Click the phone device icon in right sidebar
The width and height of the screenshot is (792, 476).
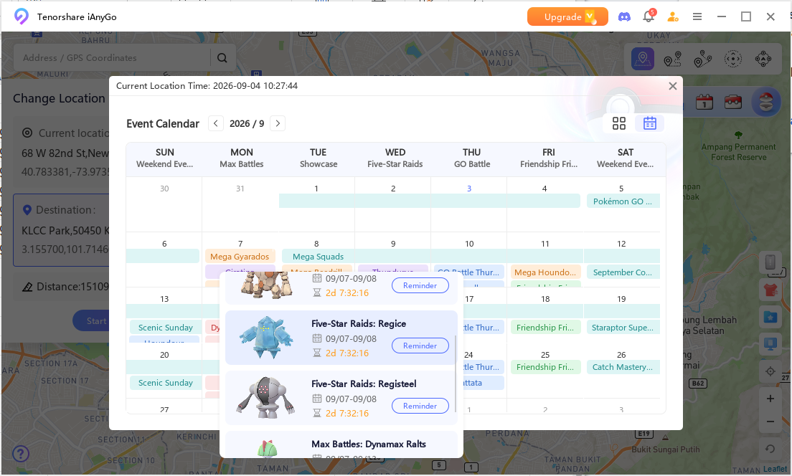[770, 262]
